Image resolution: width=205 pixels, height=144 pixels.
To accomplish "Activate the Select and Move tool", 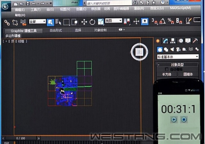I will click(84, 22).
